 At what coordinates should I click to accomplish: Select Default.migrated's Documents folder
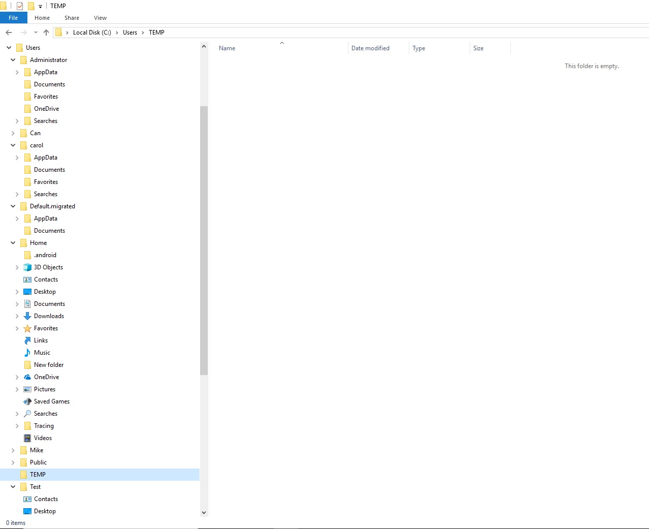click(x=49, y=231)
